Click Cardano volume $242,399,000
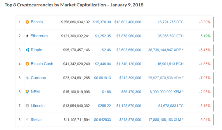 coord(130,78)
